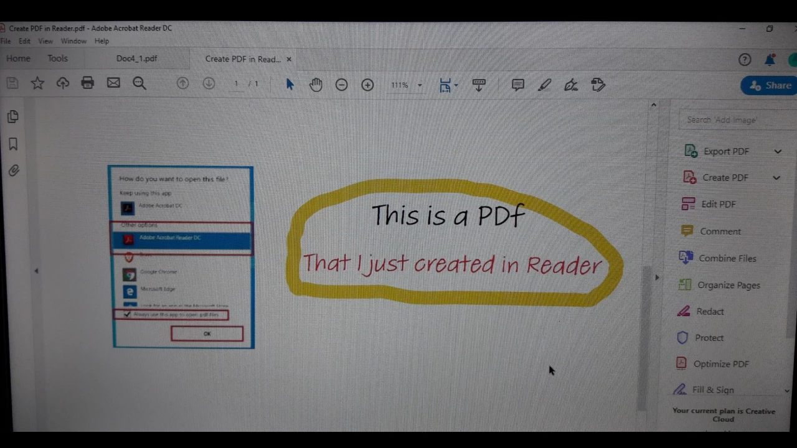Upload file to cloud icon
797x448 pixels.
click(63, 83)
